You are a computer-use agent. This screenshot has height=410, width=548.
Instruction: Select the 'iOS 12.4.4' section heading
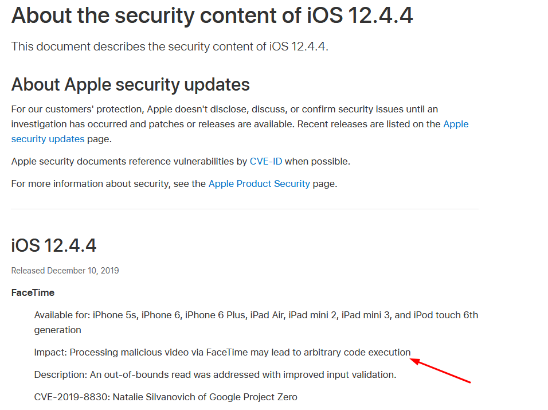(54, 245)
